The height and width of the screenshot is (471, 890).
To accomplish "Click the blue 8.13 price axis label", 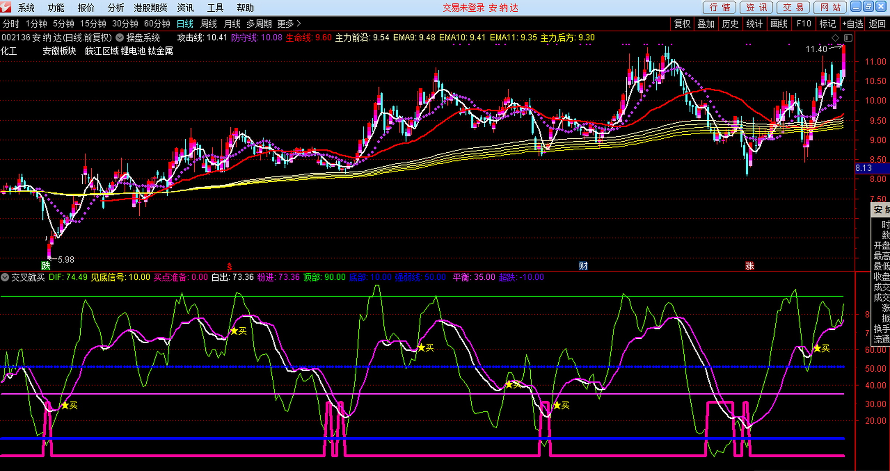I will click(x=864, y=168).
